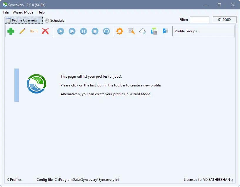Open the Help menu
240x187 pixels.
tap(41, 12)
